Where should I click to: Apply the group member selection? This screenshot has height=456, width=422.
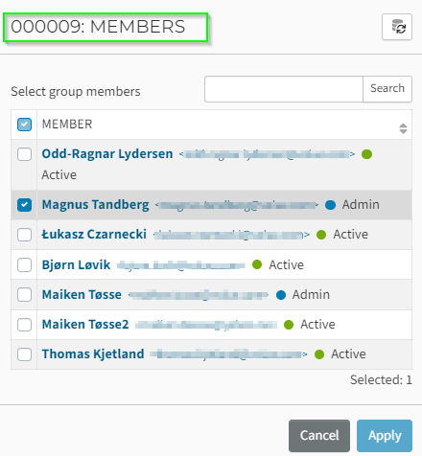click(x=385, y=436)
